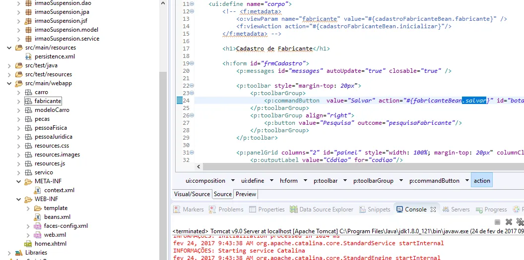Viewport: 524px width, 260px height.
Task: Click Remove Launch single X icon in Console
Action: pyautogui.click(x=509, y=222)
